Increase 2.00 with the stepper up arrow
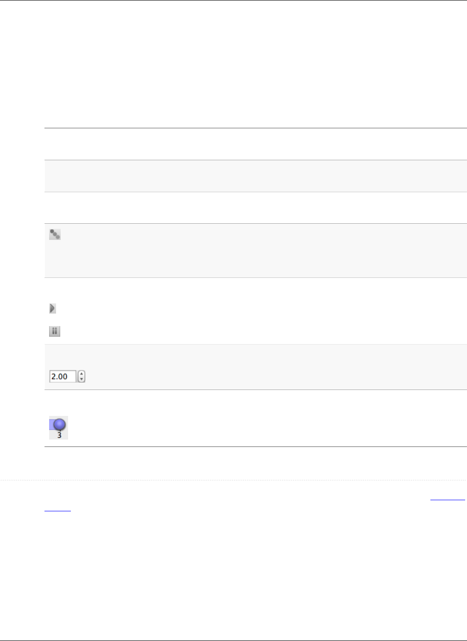 (x=82, y=374)
